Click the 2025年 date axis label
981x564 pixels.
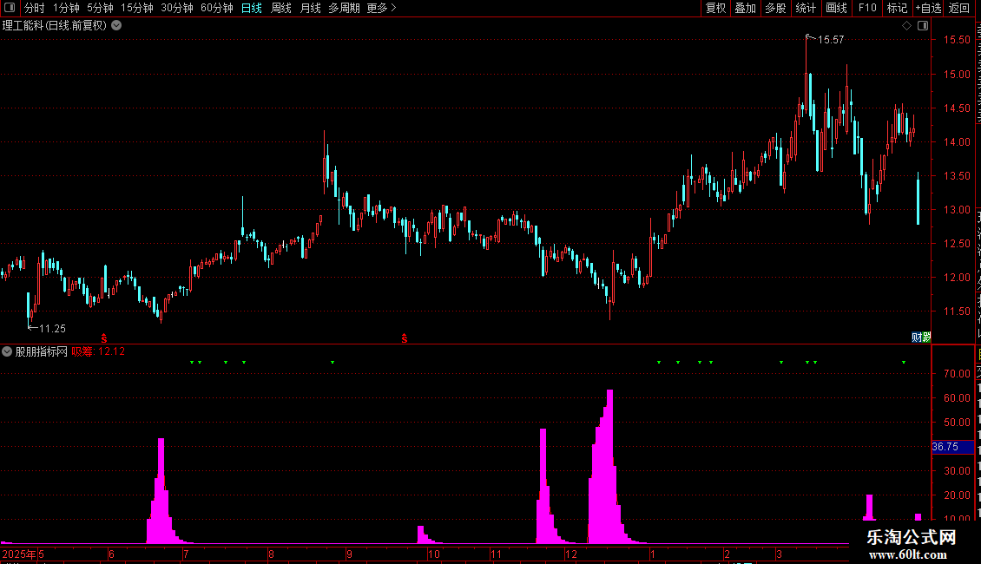tap(19, 554)
